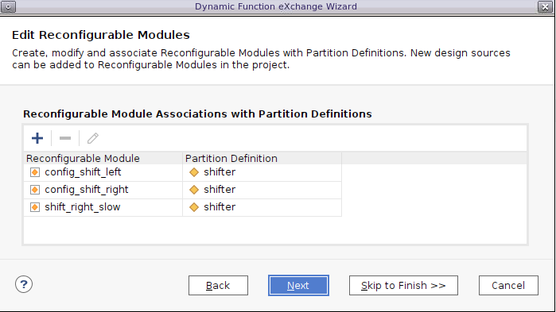
Task: Edit module using the pencil icon
Action: (x=93, y=138)
